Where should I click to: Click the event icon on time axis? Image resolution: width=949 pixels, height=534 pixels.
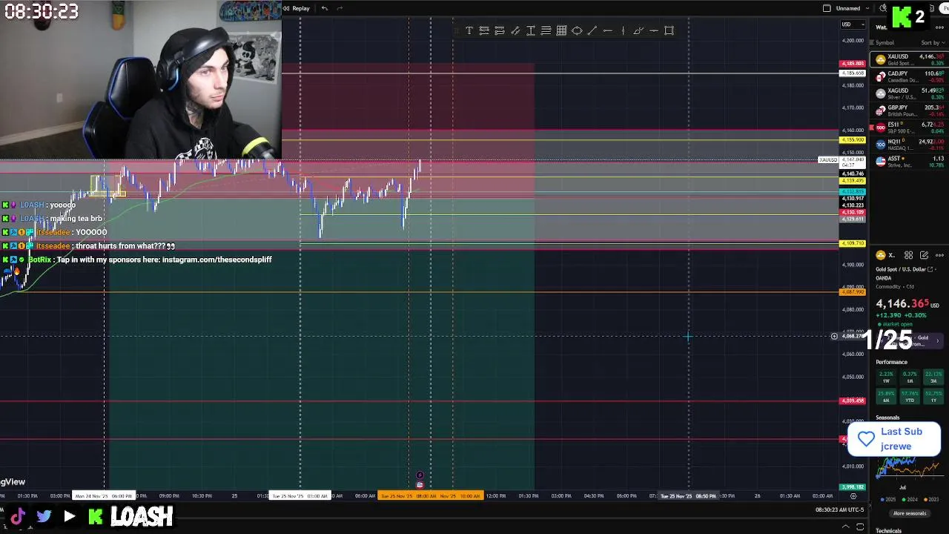pyautogui.click(x=420, y=484)
